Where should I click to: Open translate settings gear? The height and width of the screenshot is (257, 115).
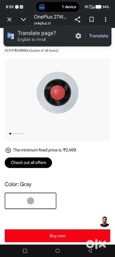point(78,36)
